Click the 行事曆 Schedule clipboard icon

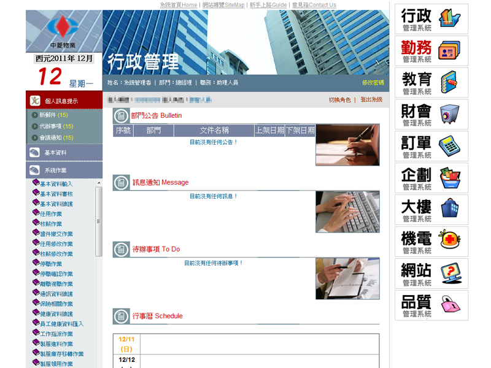[x=121, y=316]
